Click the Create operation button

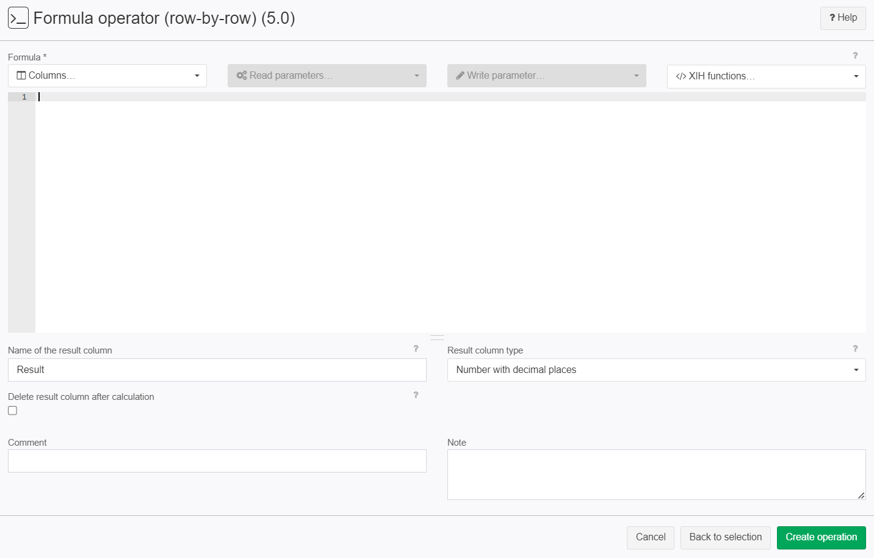[822, 537]
